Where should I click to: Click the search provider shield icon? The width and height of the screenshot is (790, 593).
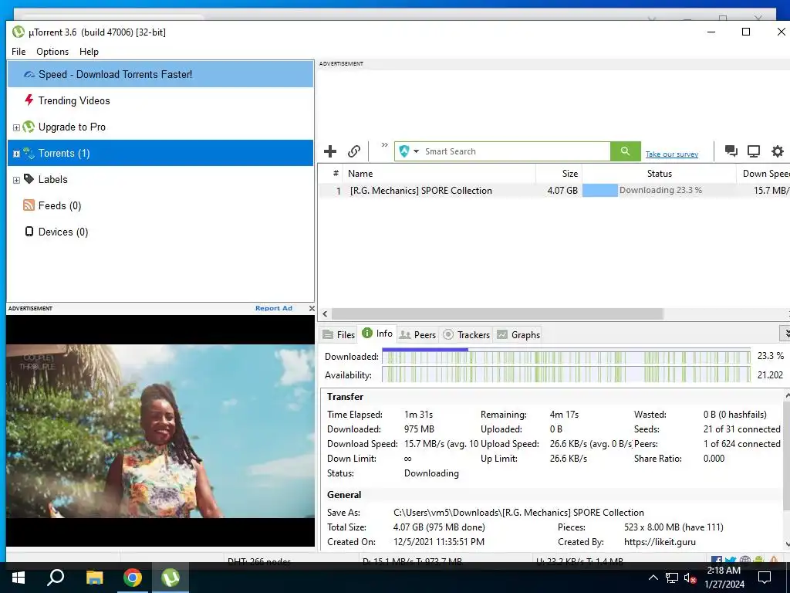pyautogui.click(x=404, y=151)
